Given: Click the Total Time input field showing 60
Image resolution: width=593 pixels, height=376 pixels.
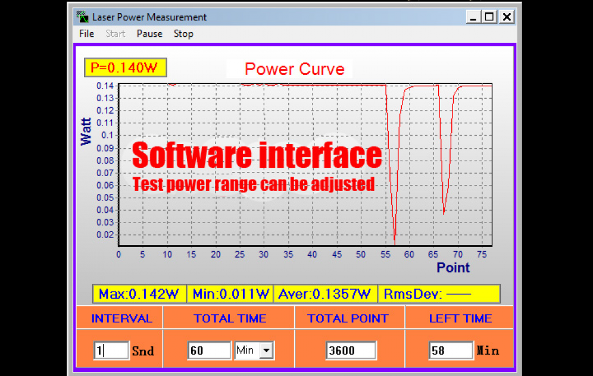Looking at the screenshot, I should (209, 350).
